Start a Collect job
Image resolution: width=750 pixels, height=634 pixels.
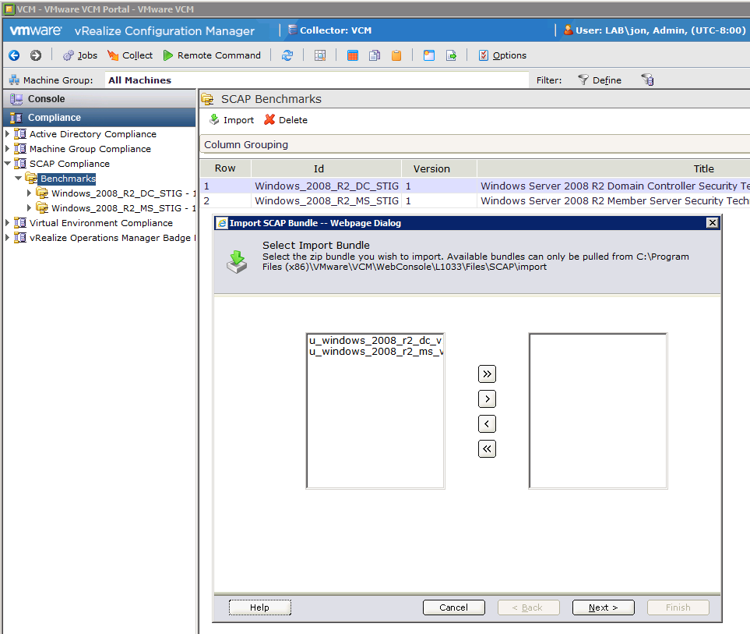coord(130,55)
